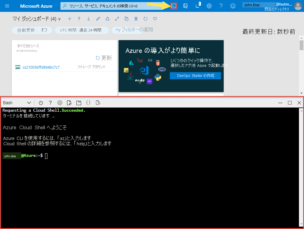Screen dimensions: 304x229
Task: Open the feedback smiley icon
Action: (x=233, y=6)
